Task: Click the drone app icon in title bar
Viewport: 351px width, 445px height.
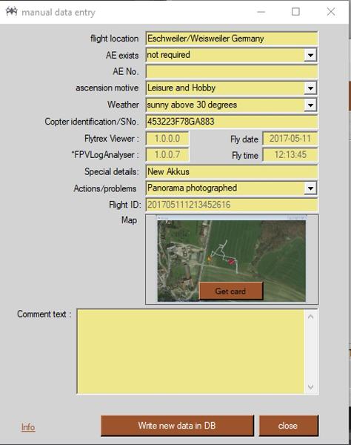Action: pyautogui.click(x=12, y=12)
